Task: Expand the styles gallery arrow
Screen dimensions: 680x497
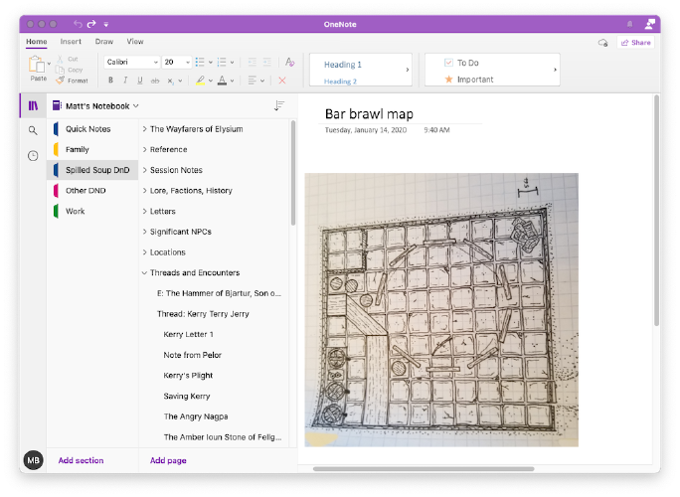Action: pyautogui.click(x=408, y=70)
